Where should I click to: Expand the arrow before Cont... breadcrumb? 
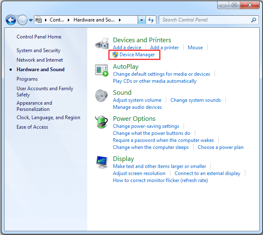46,20
